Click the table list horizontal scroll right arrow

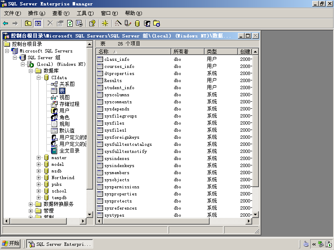248,221
